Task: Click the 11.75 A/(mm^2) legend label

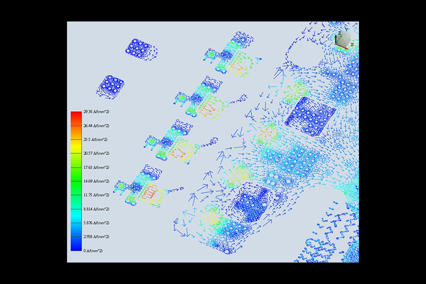Action: click(96, 195)
